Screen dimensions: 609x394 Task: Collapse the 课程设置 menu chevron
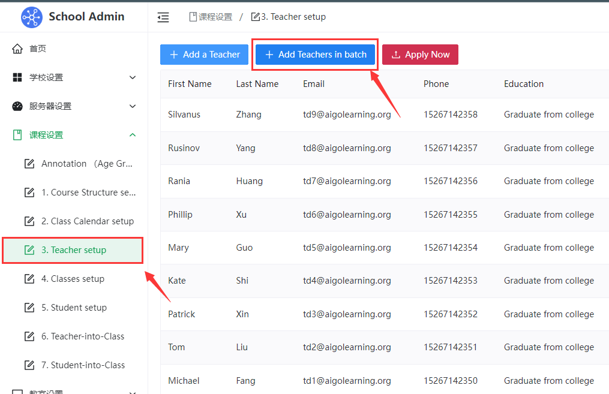pyautogui.click(x=133, y=135)
